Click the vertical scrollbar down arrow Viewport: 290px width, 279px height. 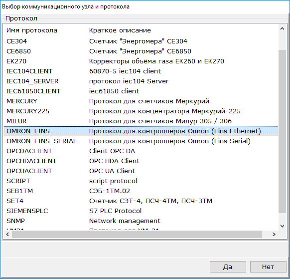coord(282,226)
